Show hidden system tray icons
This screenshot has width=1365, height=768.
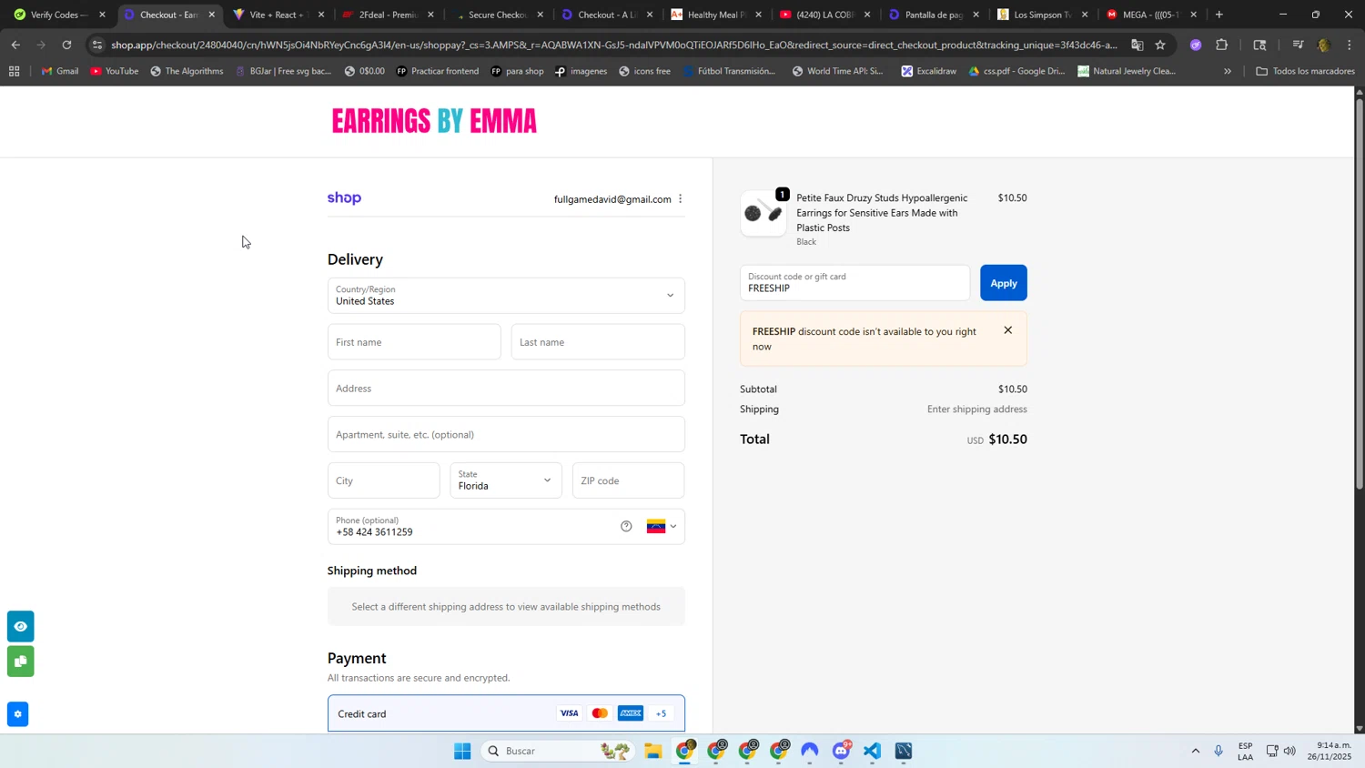tap(1195, 751)
